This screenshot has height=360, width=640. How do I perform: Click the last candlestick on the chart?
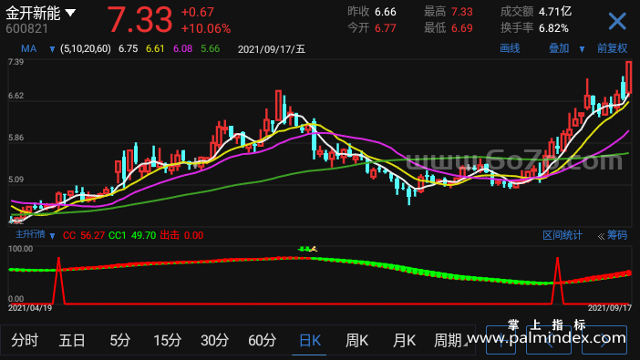click(x=628, y=77)
